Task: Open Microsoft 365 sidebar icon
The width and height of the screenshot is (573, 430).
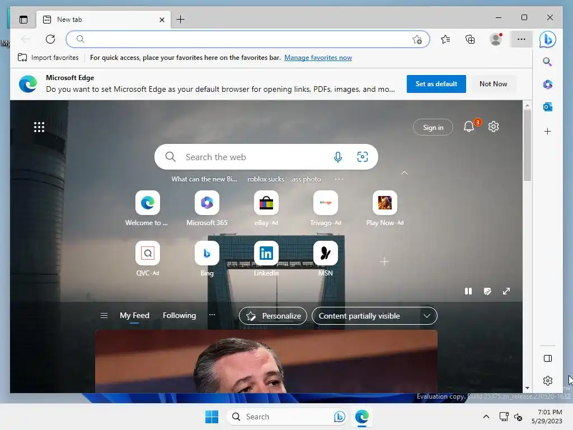Action: (x=547, y=85)
